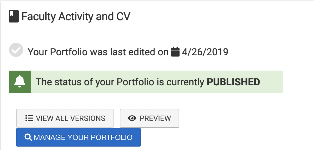Click the calendar icon before the date
This screenshot has width=314, height=150.
[x=176, y=52]
